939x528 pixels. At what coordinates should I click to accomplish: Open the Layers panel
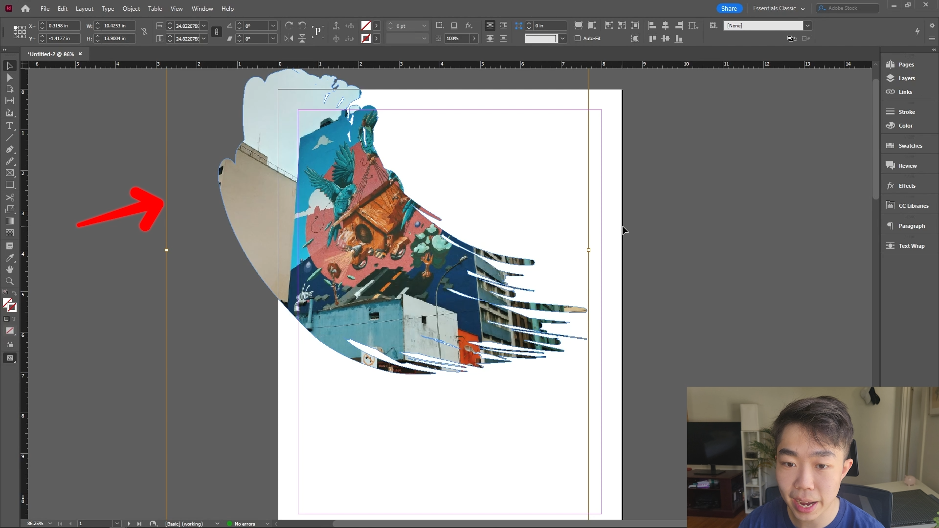[x=906, y=78]
